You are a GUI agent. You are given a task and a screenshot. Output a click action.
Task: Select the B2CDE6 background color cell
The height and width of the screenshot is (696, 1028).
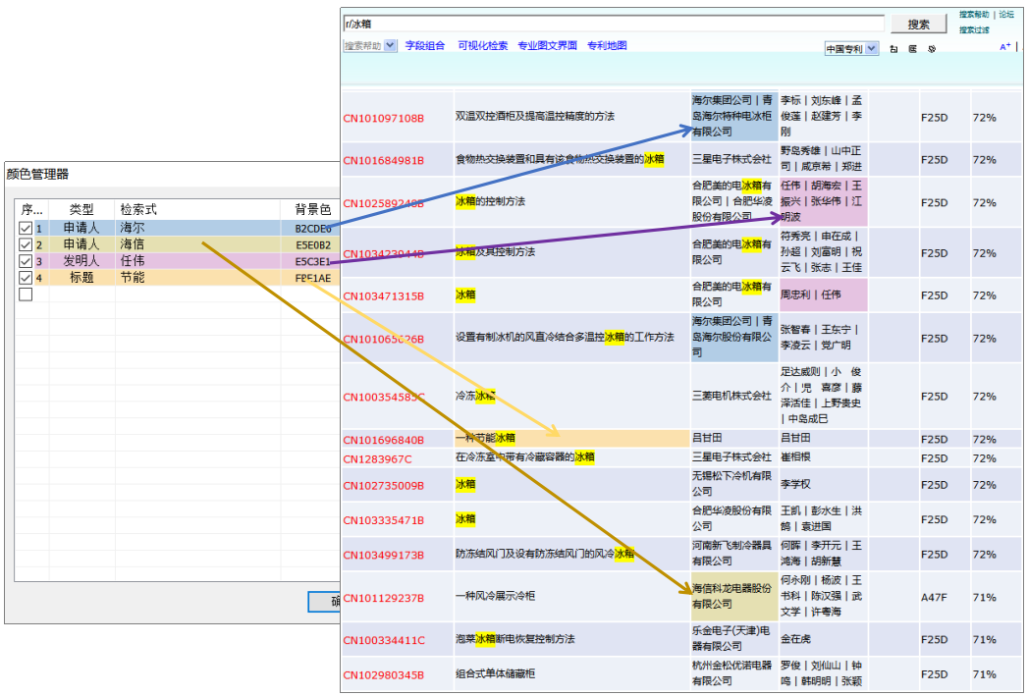(x=312, y=229)
